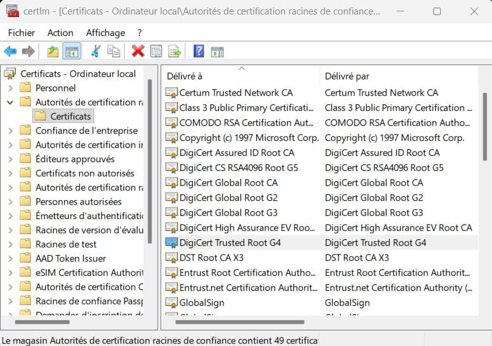Expand the Éditeurs approuvés folder
The height and width of the screenshot is (346, 492).
(10, 159)
